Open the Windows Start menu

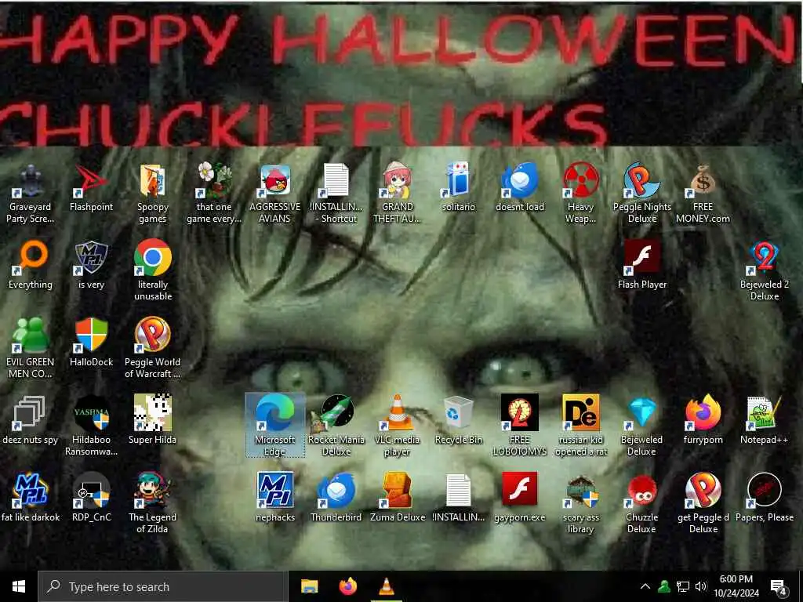(x=19, y=586)
